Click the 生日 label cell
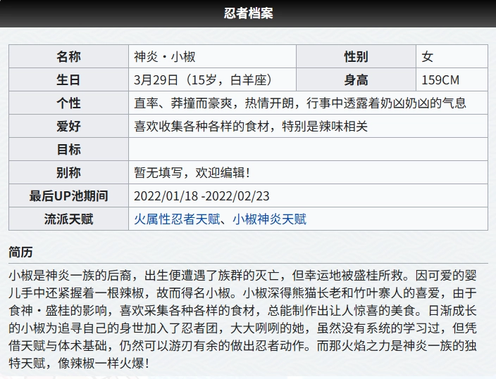The height and width of the screenshot is (379, 496). pyautogui.click(x=69, y=80)
